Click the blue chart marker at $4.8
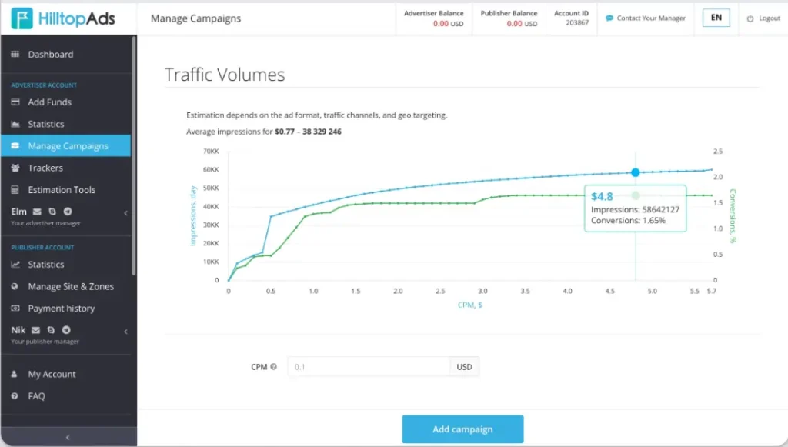Image resolution: width=788 pixels, height=447 pixels. [635, 172]
